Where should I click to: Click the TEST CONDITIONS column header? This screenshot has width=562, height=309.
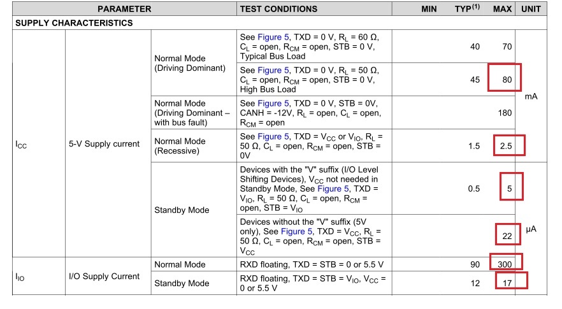click(278, 9)
